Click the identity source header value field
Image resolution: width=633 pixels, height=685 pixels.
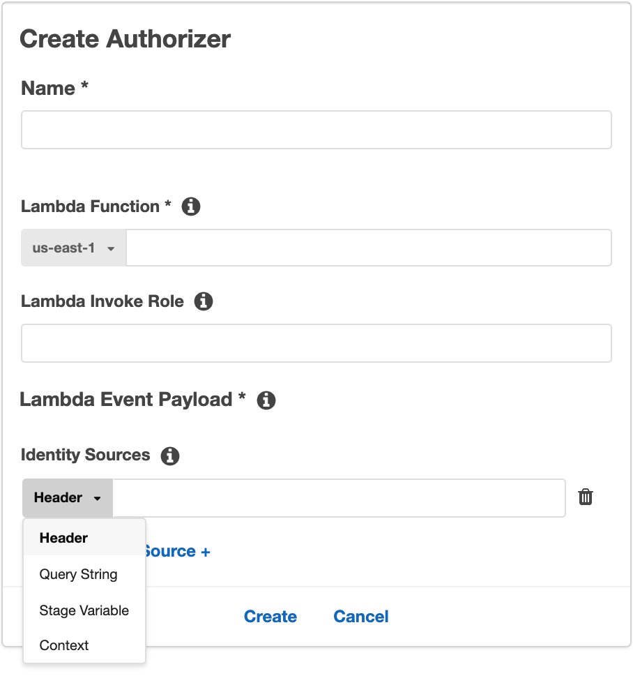point(339,497)
